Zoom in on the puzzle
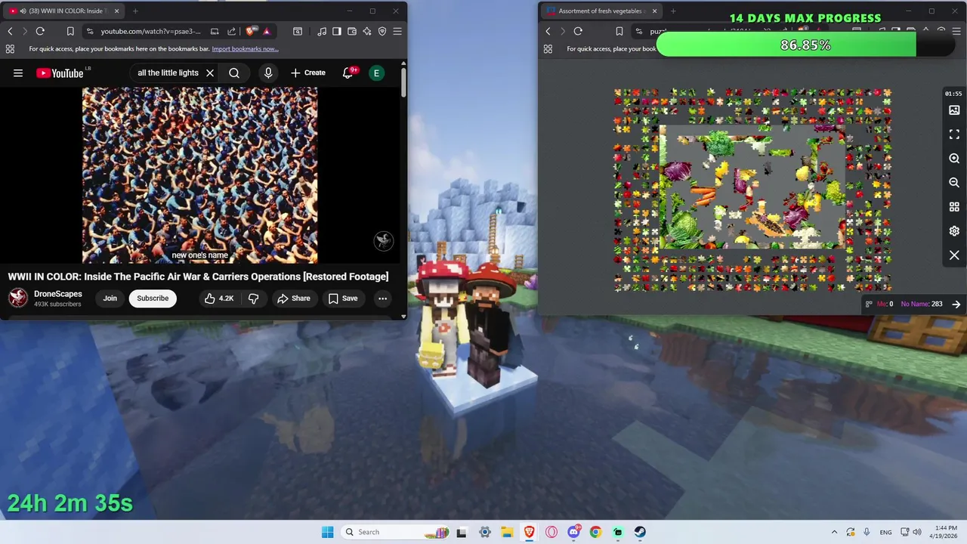967x544 pixels. coord(954,159)
